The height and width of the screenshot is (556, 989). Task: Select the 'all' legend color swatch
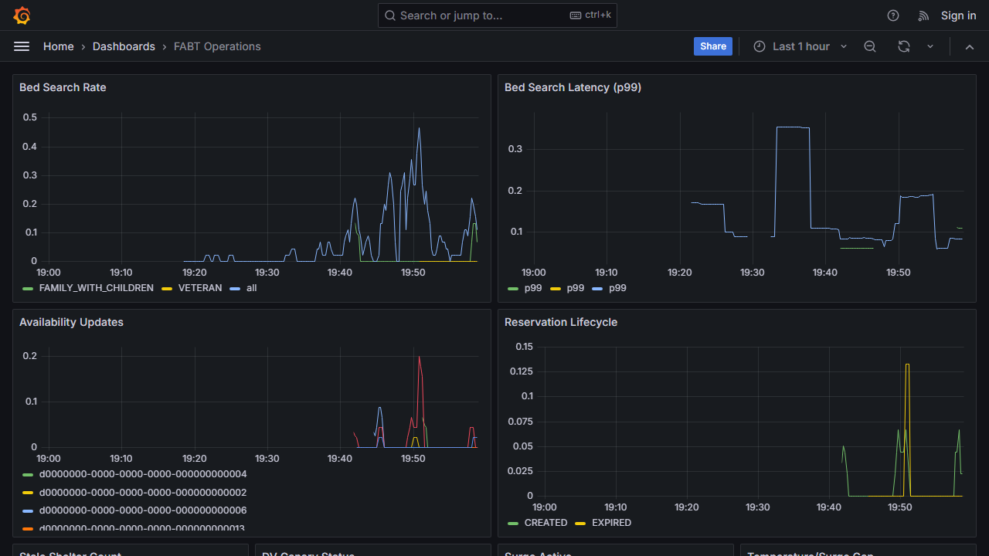point(234,288)
